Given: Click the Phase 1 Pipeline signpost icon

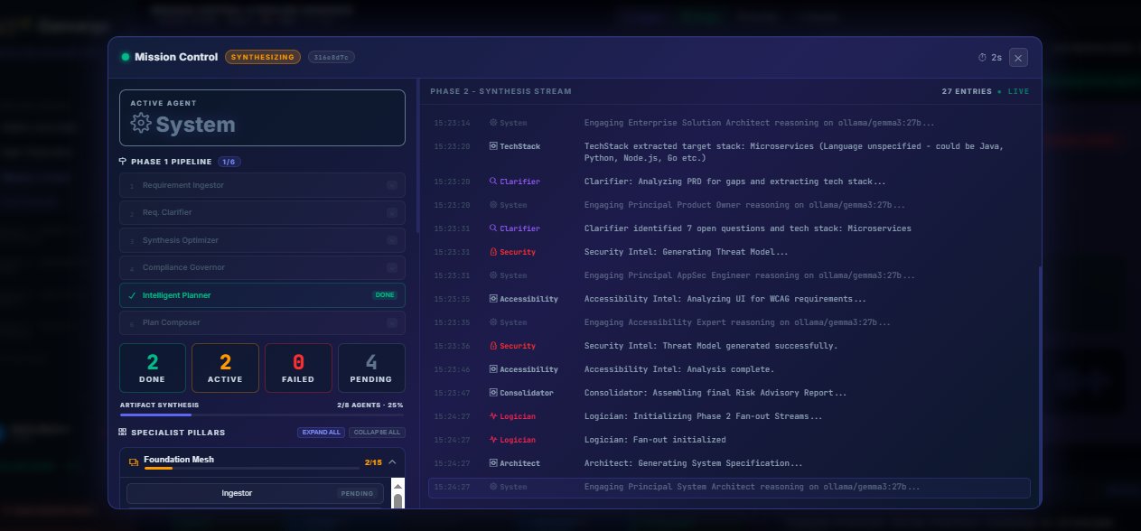Looking at the screenshot, I should 123,162.
